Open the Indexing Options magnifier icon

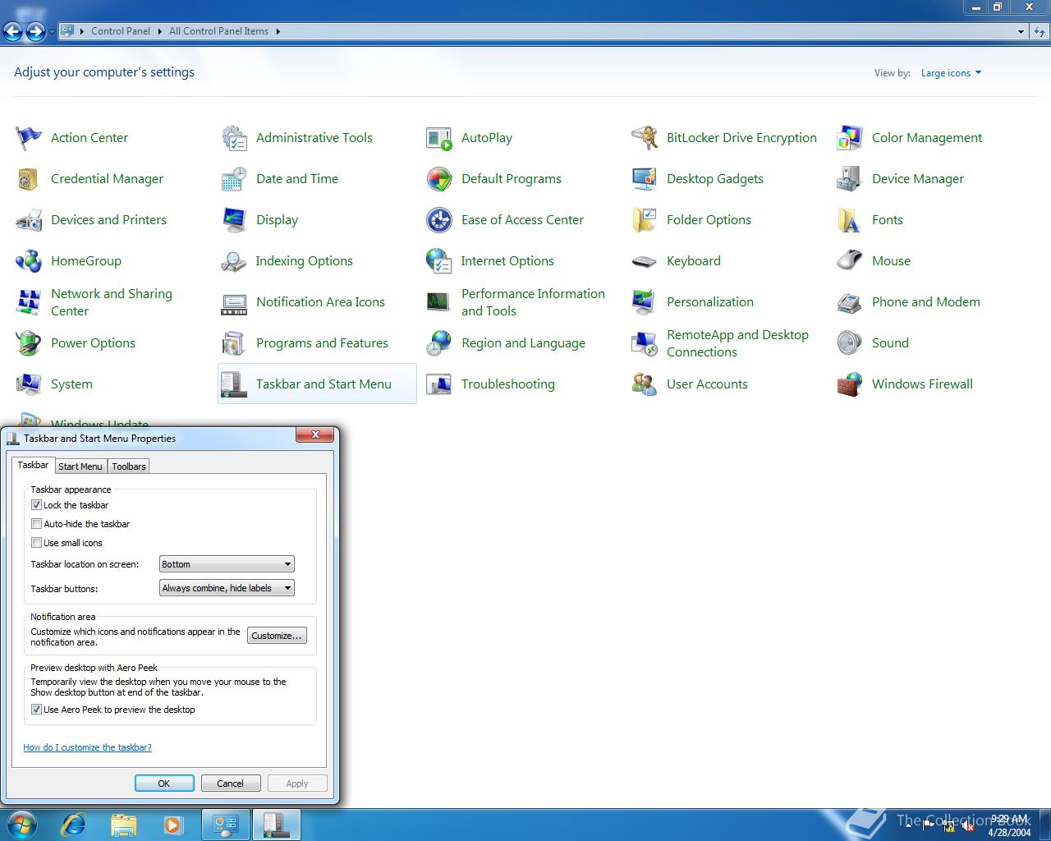[x=234, y=261]
